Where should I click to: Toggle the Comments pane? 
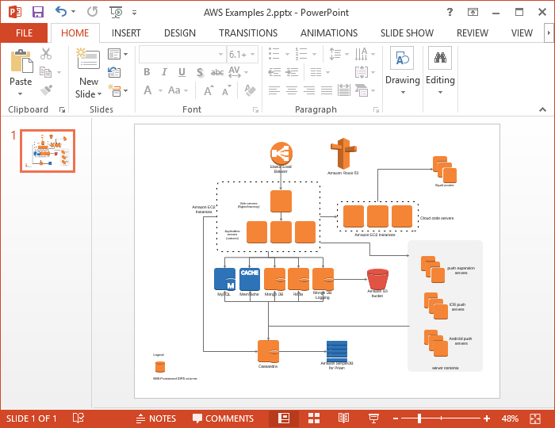pyautogui.click(x=222, y=418)
